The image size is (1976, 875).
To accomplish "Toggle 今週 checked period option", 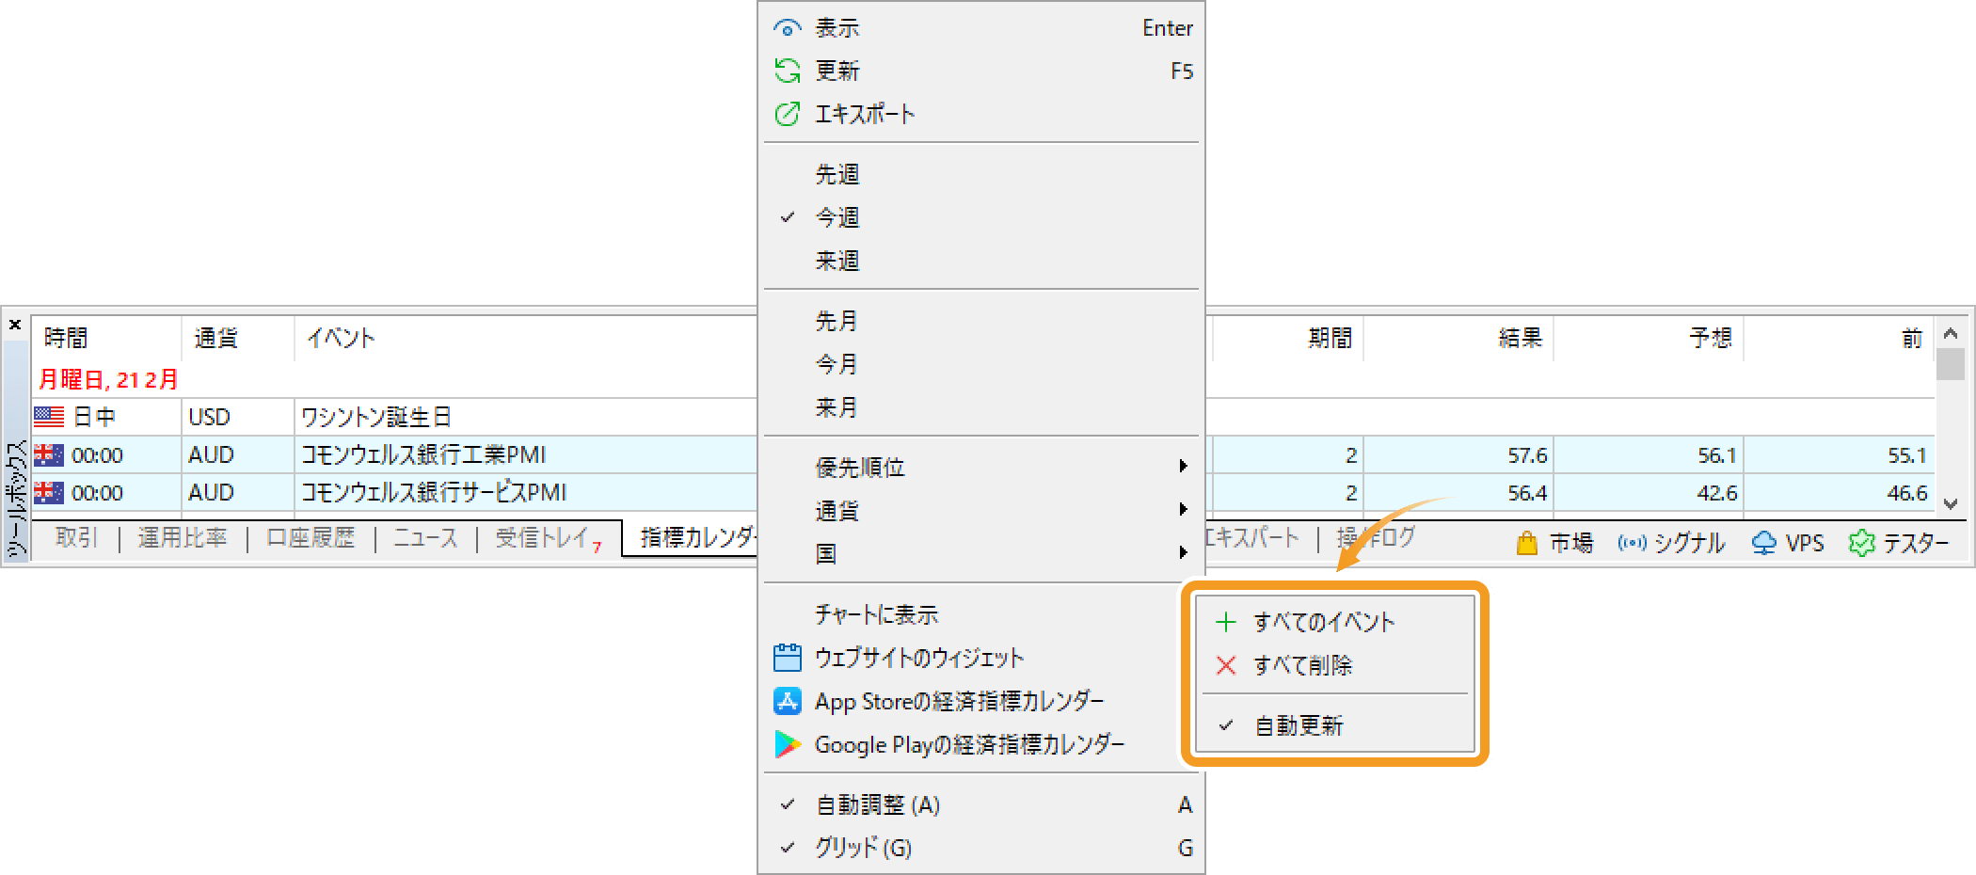I will coord(981,217).
